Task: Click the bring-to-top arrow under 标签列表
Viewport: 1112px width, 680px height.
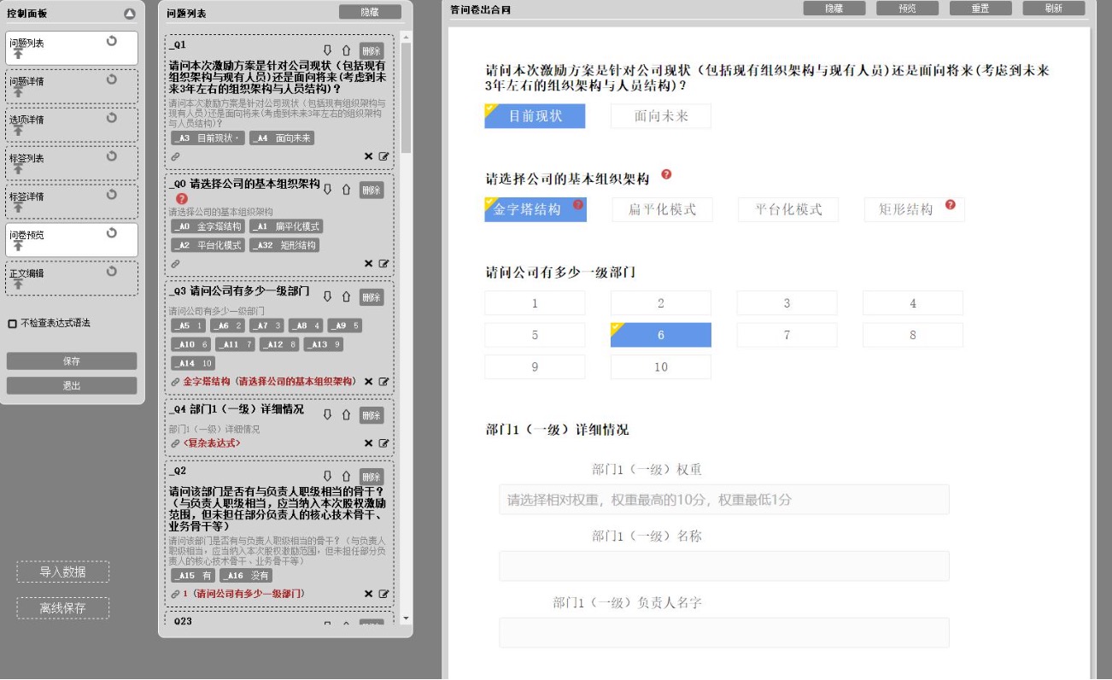Action: click(x=18, y=169)
